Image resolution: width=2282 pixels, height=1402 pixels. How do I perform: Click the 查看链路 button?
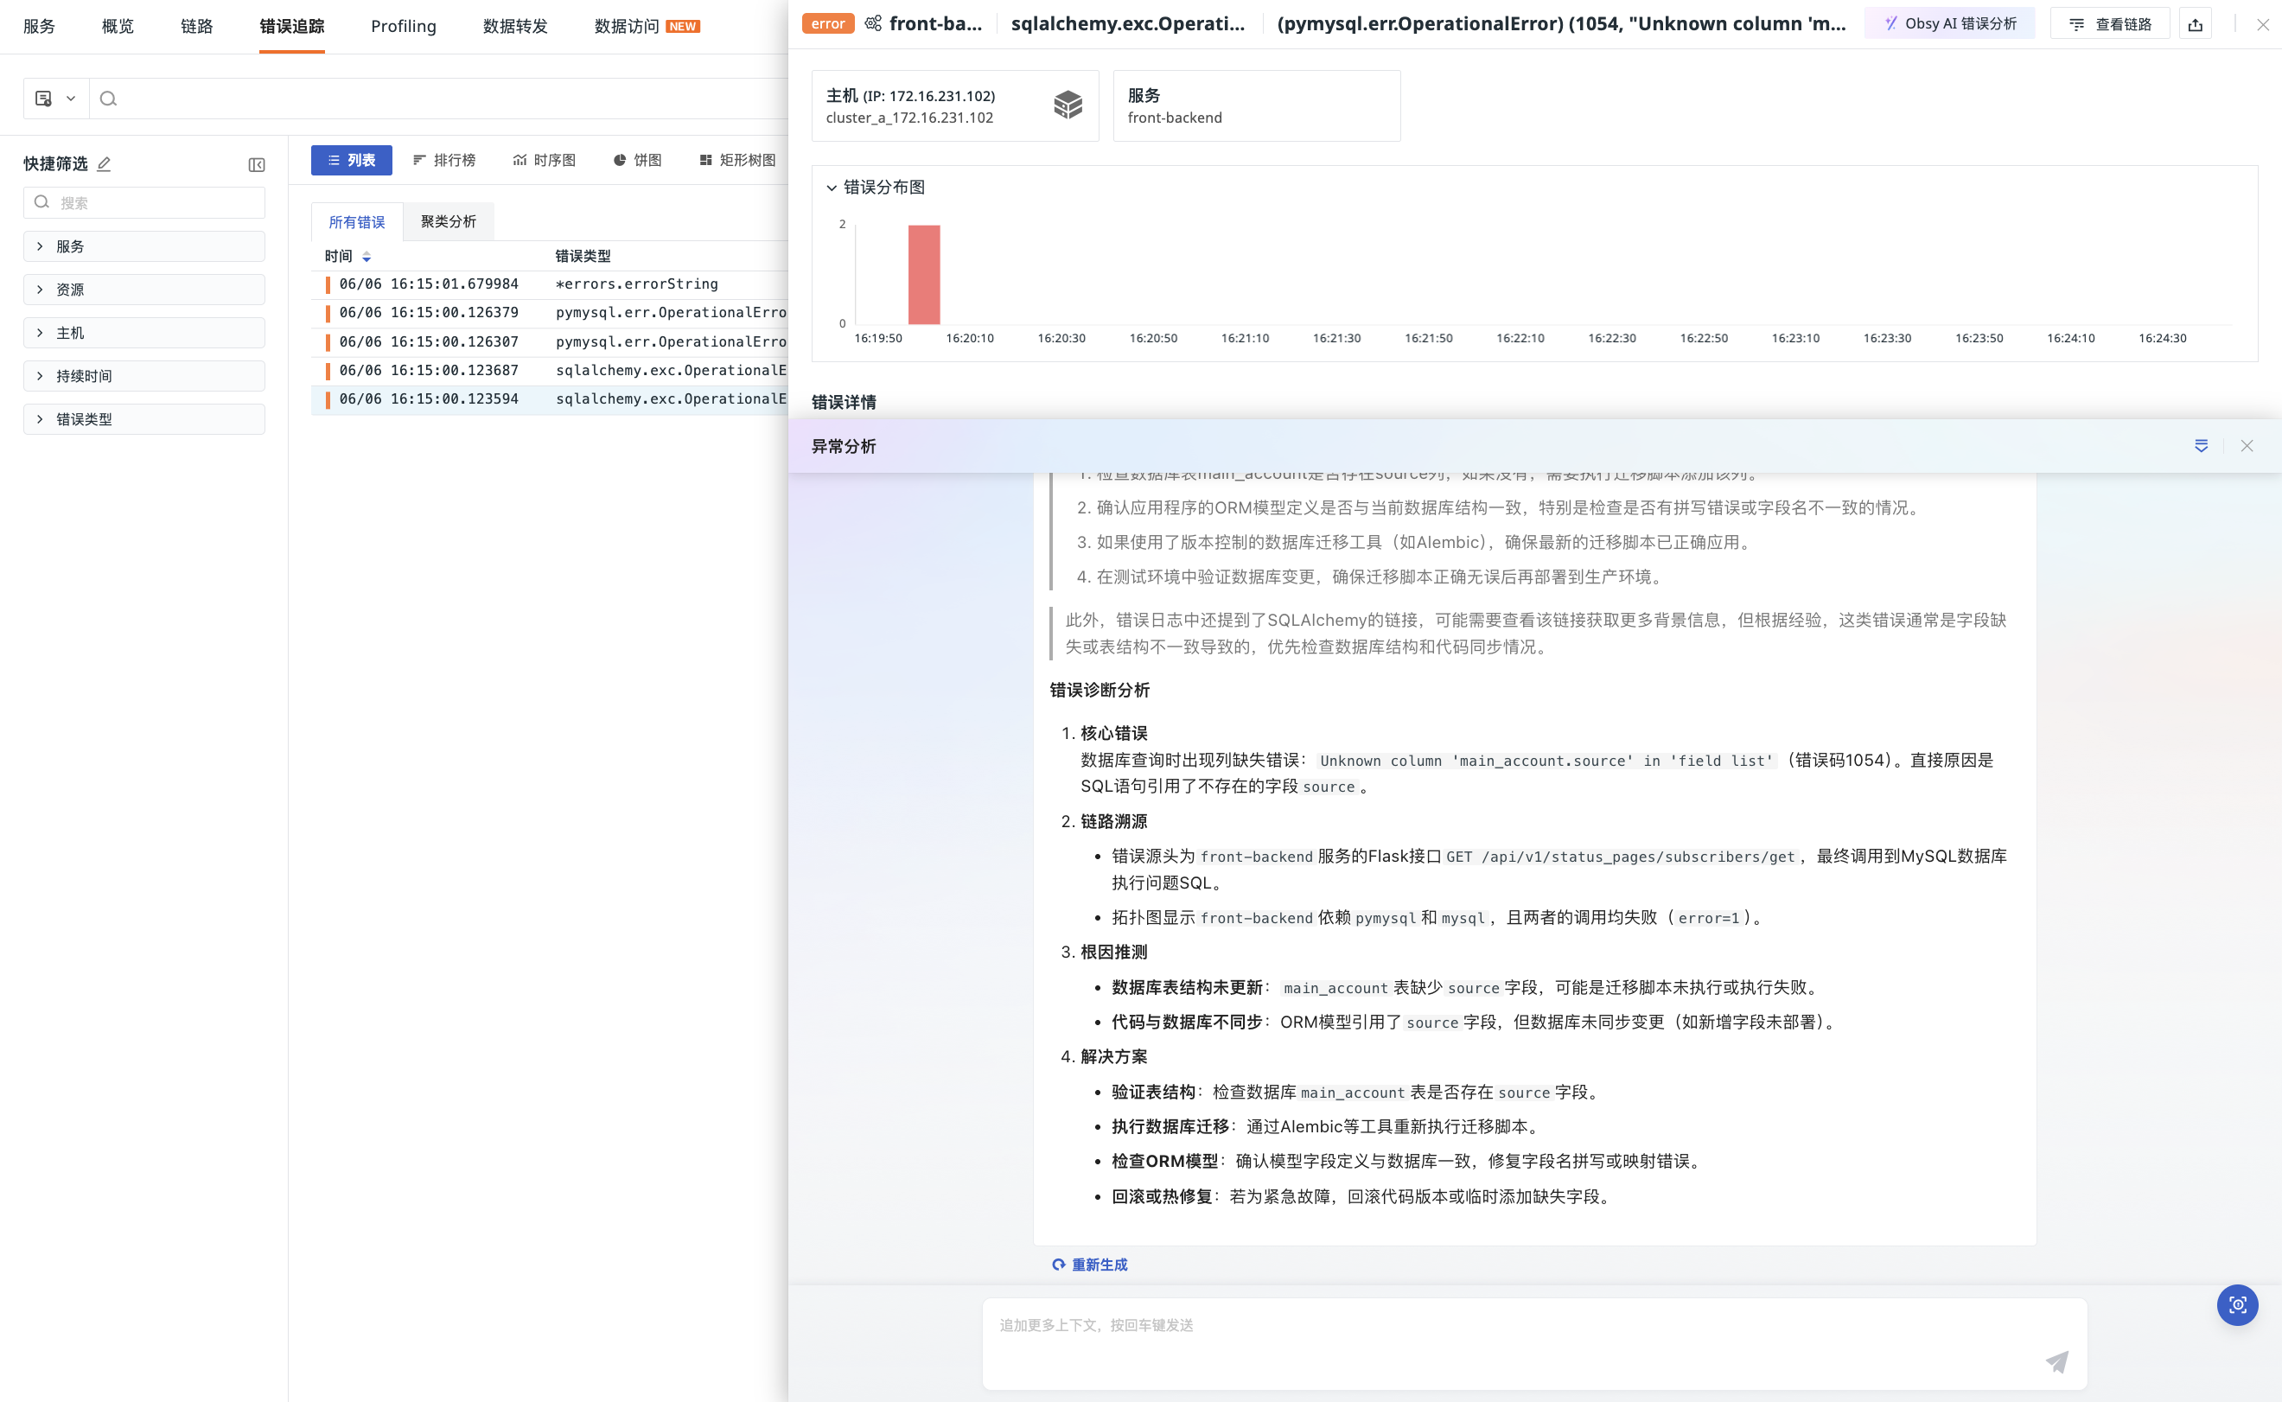(2109, 24)
